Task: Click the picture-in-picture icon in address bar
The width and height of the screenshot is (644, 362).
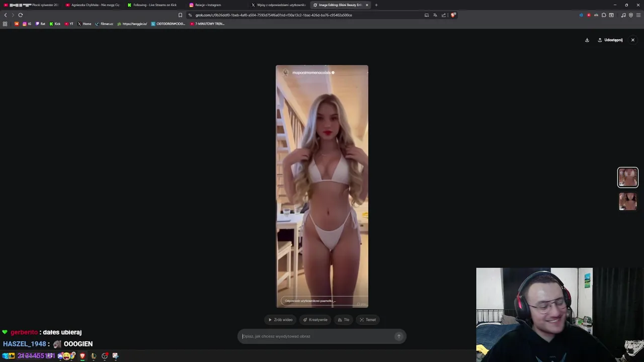Action: [x=427, y=15]
